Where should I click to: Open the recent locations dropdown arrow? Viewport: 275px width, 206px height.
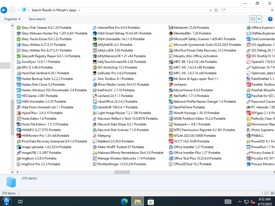pyautogui.click(x=19, y=10)
